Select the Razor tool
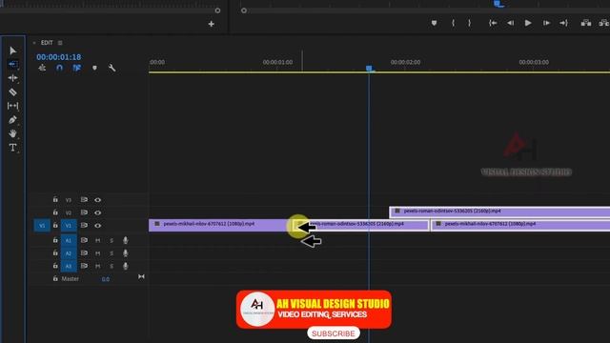Viewport: 610px width, 343px height. [x=12, y=92]
